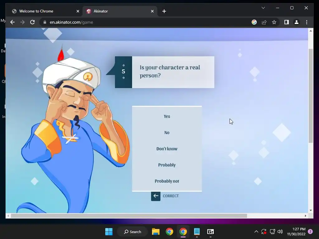Open the tab search dropdown chevron
319x239 pixels.
pyautogui.click(x=263, y=8)
